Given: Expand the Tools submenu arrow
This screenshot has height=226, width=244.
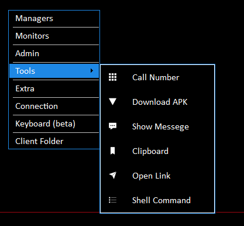Looking at the screenshot, I should tap(92, 71).
